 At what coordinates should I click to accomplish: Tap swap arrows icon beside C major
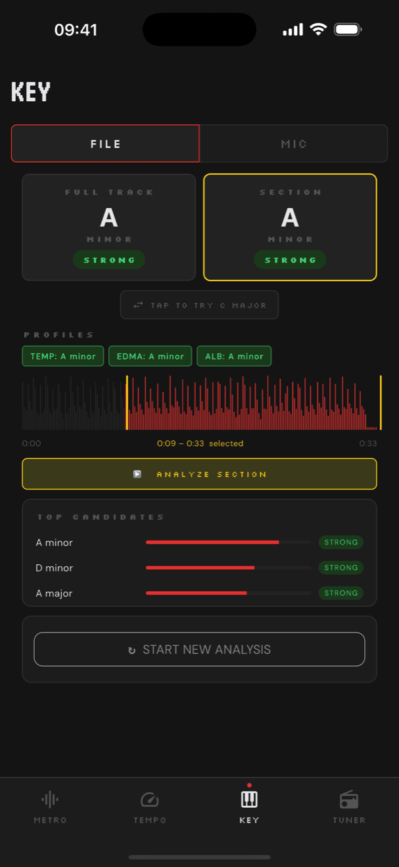[138, 305]
